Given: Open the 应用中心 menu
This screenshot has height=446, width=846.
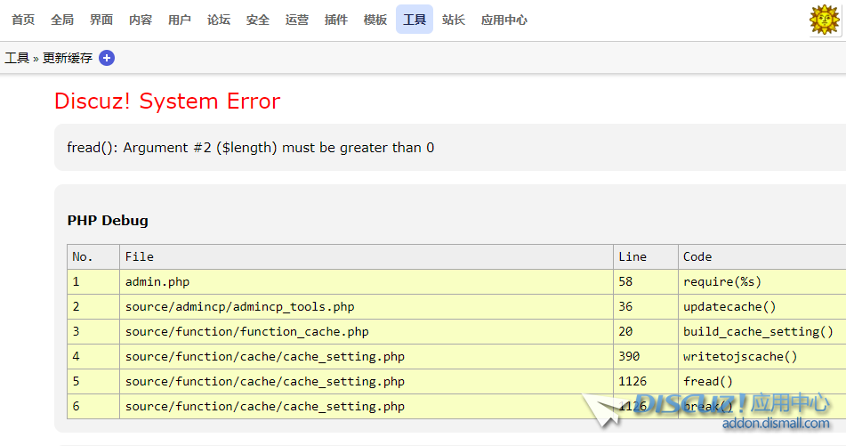Looking at the screenshot, I should [504, 20].
